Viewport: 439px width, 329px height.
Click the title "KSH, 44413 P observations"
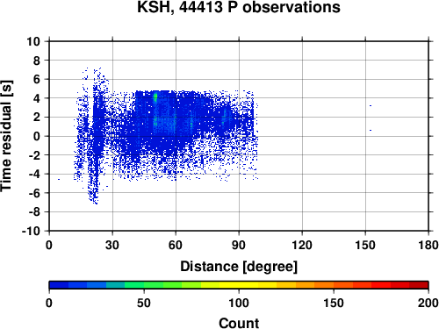point(239,7)
